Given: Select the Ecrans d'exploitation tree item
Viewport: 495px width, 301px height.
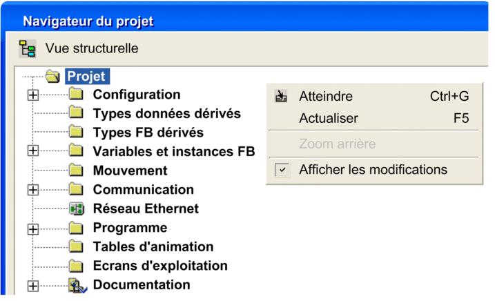Looking at the screenshot, I should (x=160, y=266).
